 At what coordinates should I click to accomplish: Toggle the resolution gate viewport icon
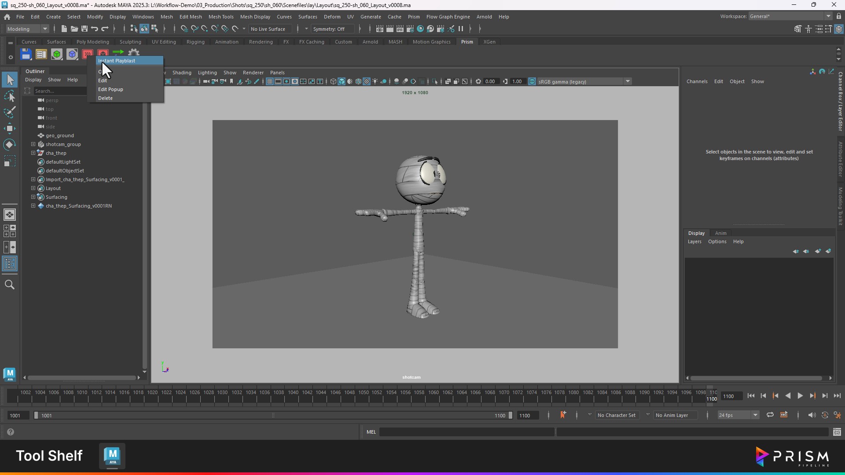(x=287, y=82)
